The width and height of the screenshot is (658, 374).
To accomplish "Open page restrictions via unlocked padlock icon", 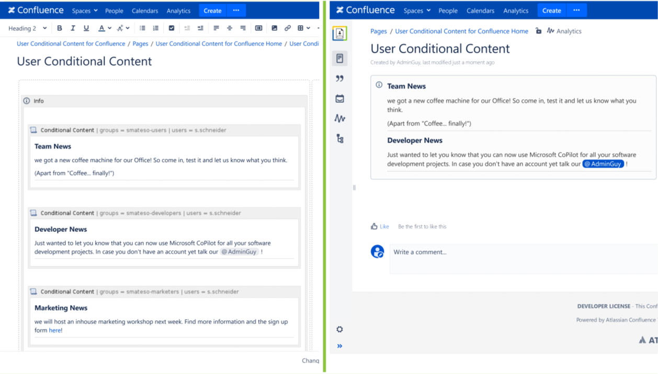I will [538, 31].
